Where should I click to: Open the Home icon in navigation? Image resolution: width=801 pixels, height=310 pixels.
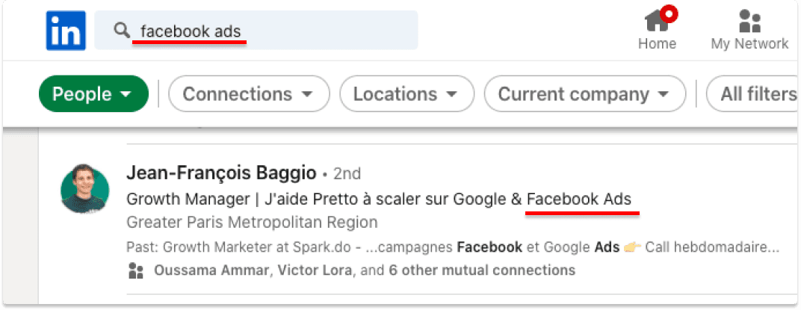pyautogui.click(x=657, y=22)
